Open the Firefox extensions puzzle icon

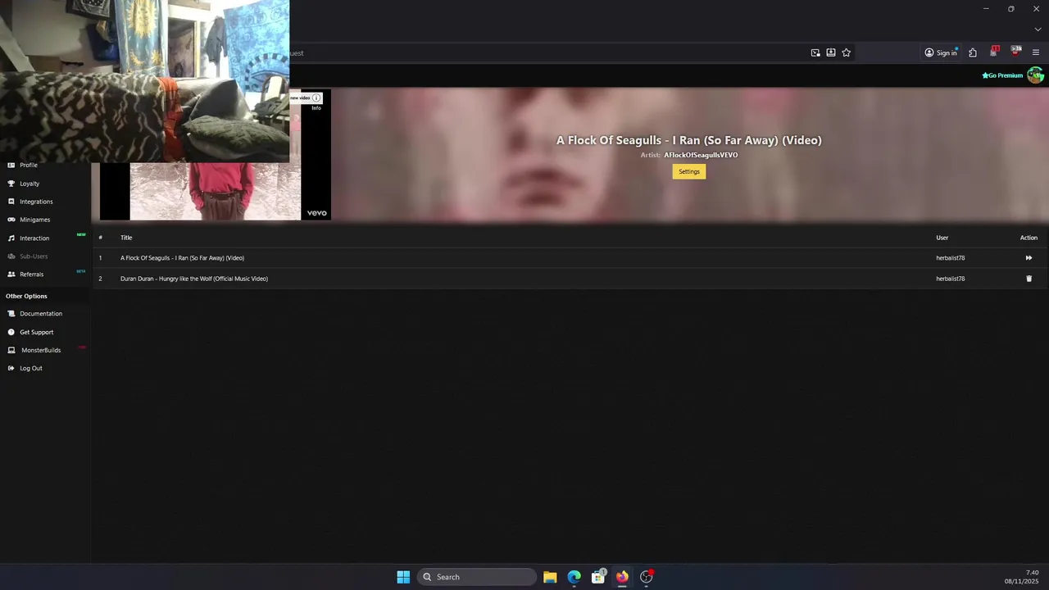point(973,52)
